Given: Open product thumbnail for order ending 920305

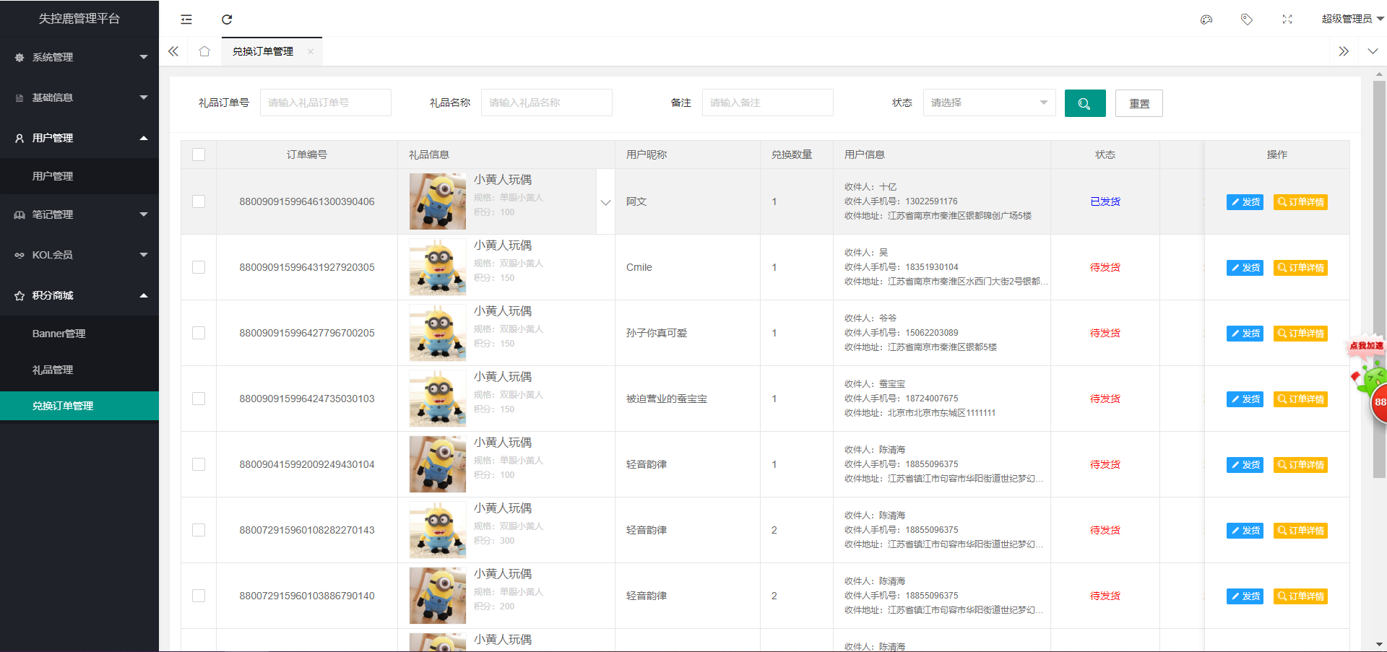Looking at the screenshot, I should 438,267.
